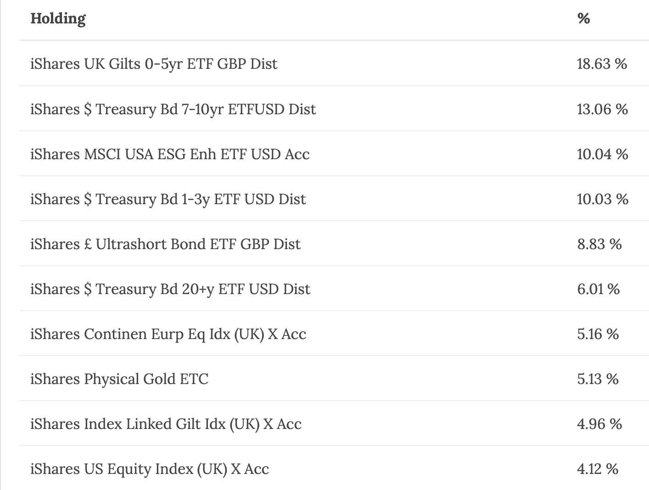Viewport: 649px width, 490px height.
Task: Click the 8.83 % value
Action: pyautogui.click(x=599, y=244)
